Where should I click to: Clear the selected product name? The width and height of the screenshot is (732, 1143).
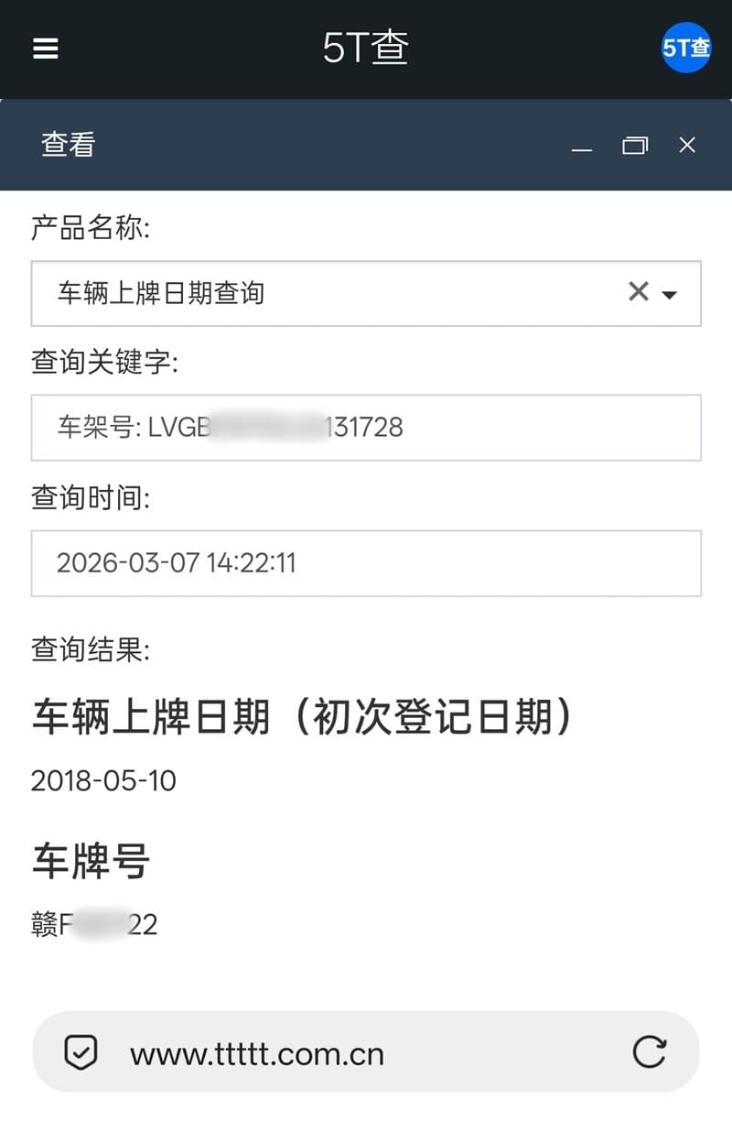[x=638, y=292]
